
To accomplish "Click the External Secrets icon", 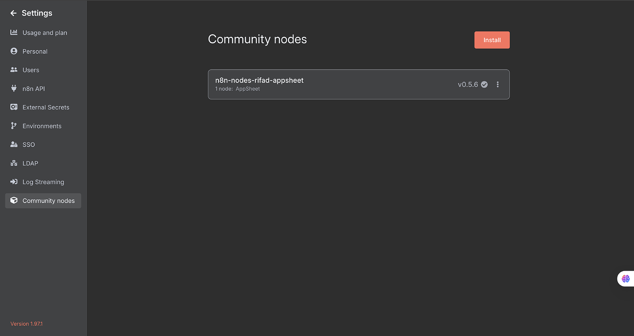I will [x=14, y=107].
